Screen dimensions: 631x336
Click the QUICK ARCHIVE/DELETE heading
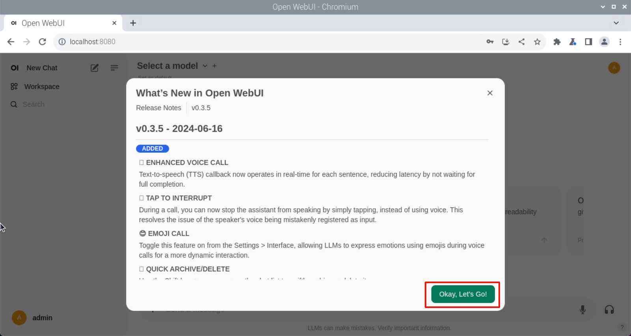[x=184, y=269]
